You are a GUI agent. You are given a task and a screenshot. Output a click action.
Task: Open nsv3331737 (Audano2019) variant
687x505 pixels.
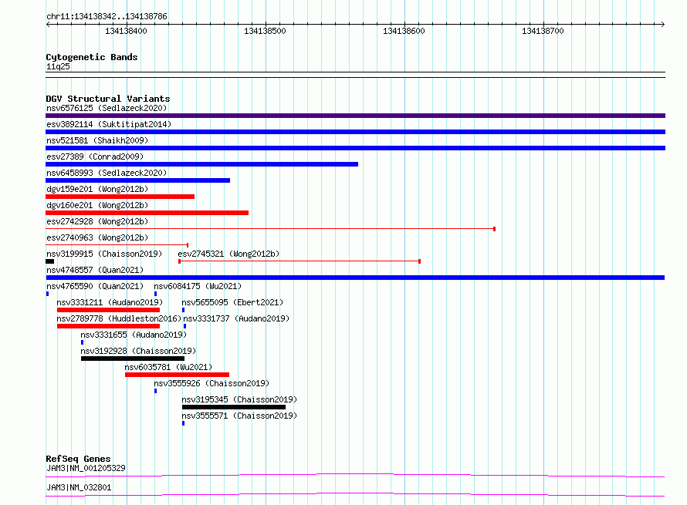coord(236,318)
